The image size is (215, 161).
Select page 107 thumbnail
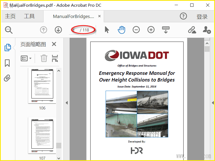[42, 136]
